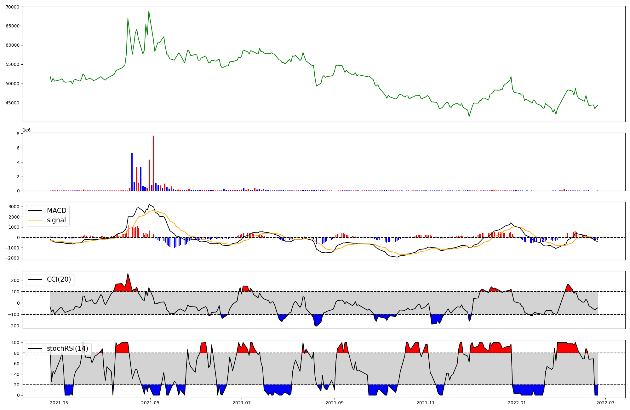630x410 pixels.
Task: Click the 2021-07 x-axis date label
Action: [242, 403]
